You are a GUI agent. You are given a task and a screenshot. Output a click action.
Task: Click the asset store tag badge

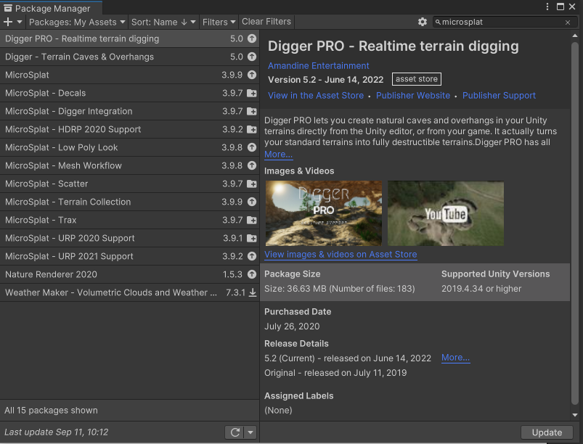[x=417, y=79]
